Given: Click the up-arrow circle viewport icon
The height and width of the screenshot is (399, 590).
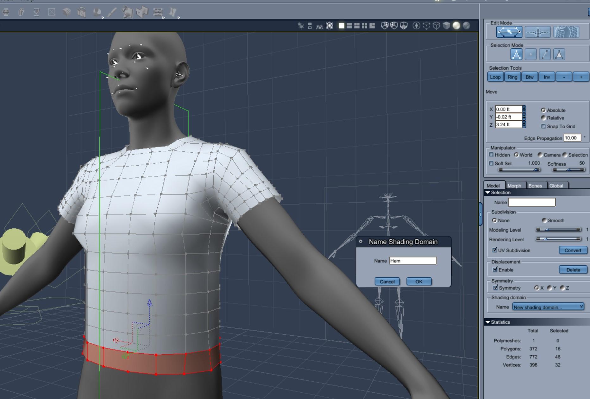Looking at the screenshot, I should tap(417, 26).
